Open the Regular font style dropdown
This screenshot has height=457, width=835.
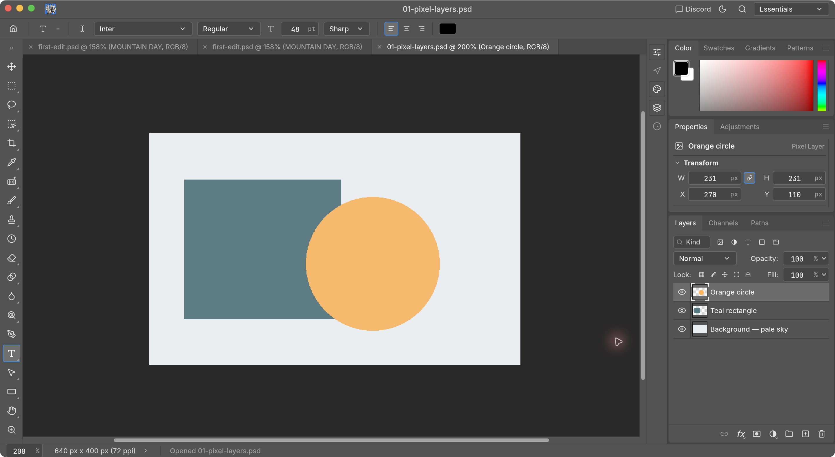[x=228, y=29]
